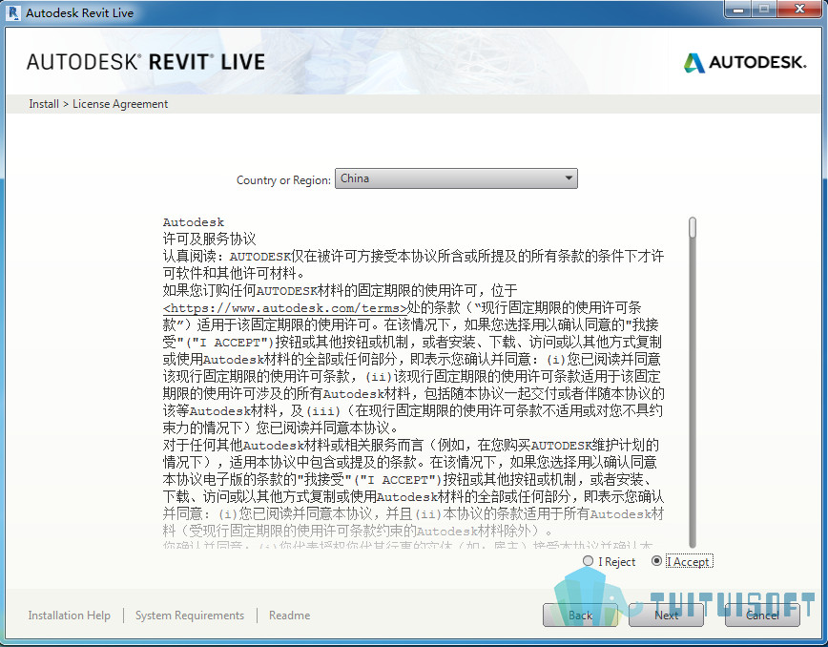Click the Install breadcrumb item
828x647 pixels.
[x=44, y=104]
